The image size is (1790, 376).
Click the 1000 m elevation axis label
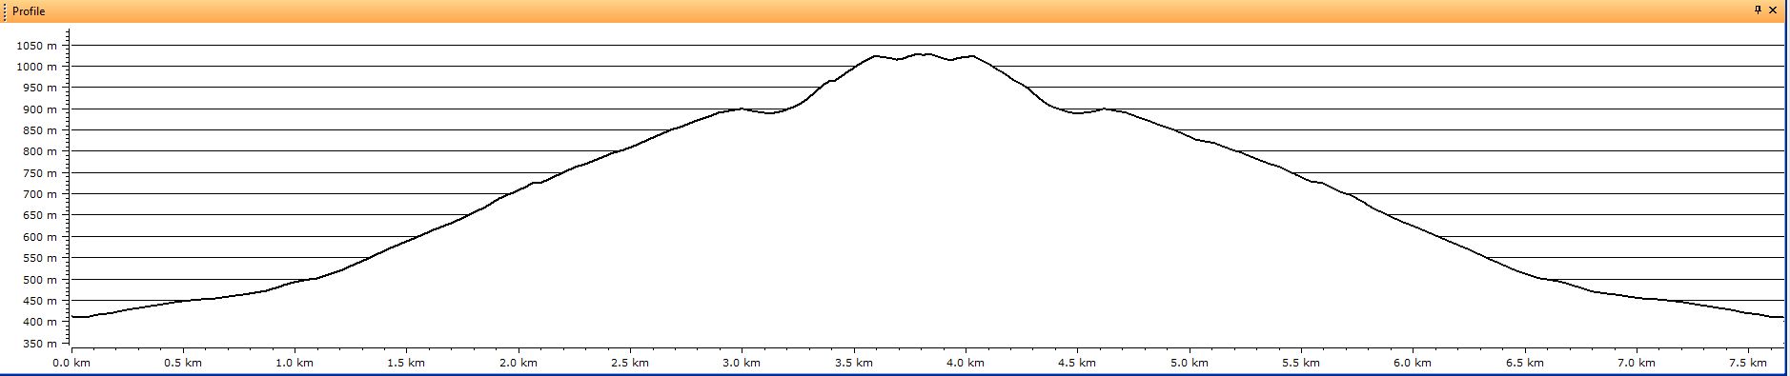(37, 67)
